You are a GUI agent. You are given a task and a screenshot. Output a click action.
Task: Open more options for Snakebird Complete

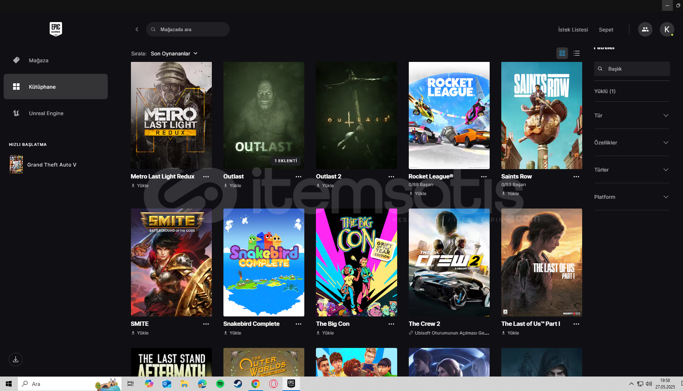pos(299,324)
